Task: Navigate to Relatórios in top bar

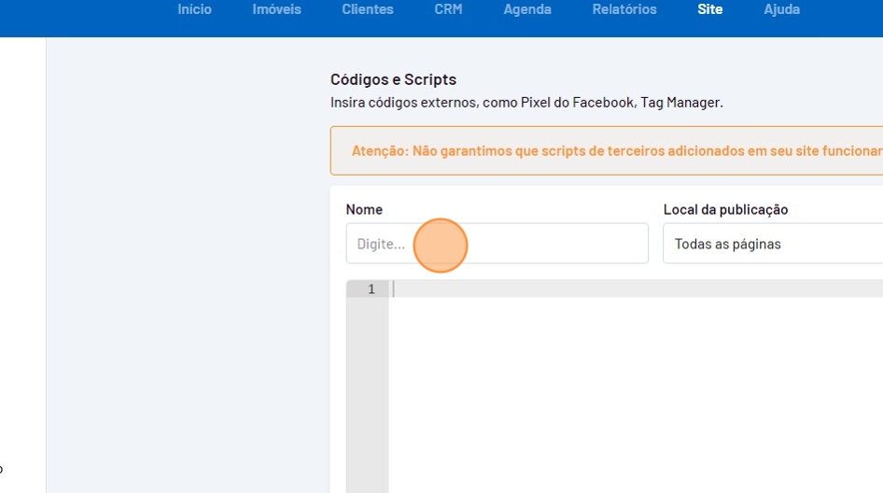Action: (624, 9)
